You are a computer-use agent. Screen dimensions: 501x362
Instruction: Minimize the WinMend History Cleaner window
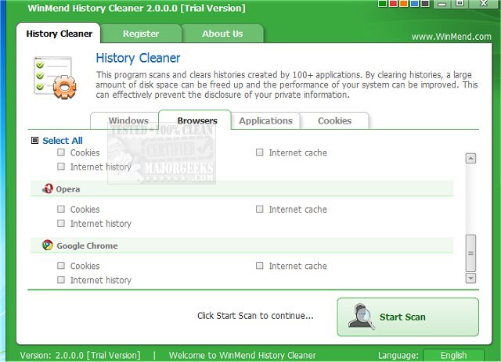[442, 4]
